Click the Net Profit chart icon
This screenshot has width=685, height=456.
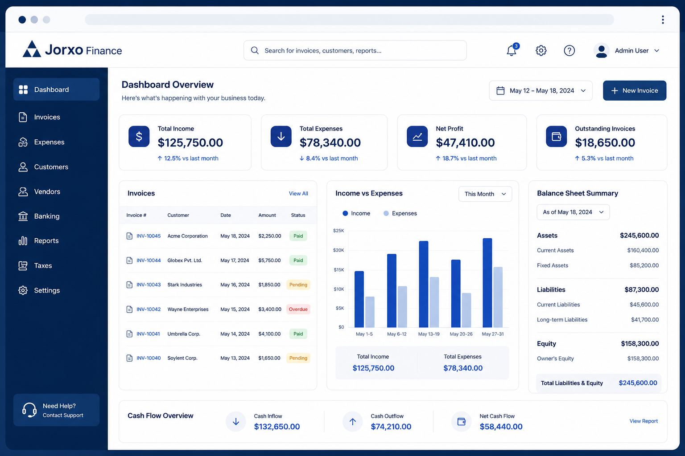tap(417, 136)
